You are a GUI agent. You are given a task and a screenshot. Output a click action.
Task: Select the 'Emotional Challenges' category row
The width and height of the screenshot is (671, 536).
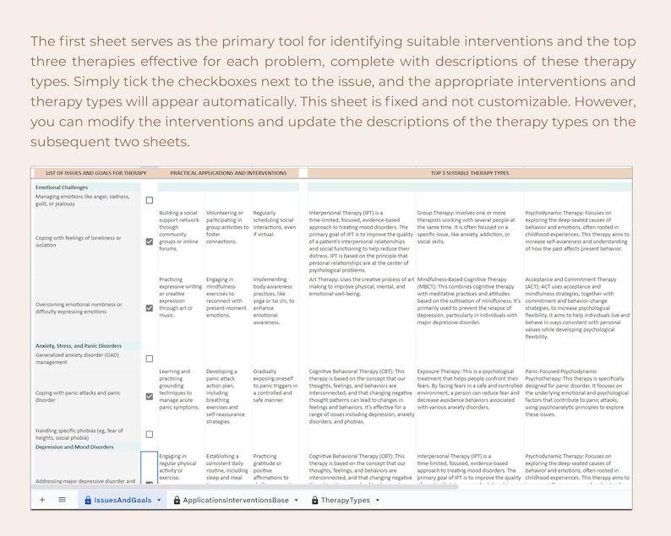pos(87,187)
